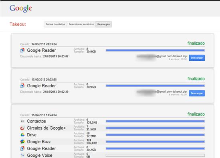The width and height of the screenshot is (220, 158).
Task: Click expiry date 24/03/2013 20:02:29
Action: coord(56,92)
